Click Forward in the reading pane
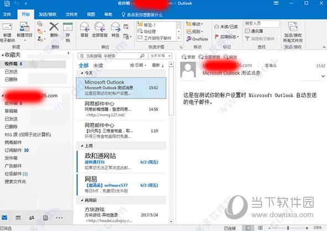This screenshot has height=231, width=327. coord(230,57)
